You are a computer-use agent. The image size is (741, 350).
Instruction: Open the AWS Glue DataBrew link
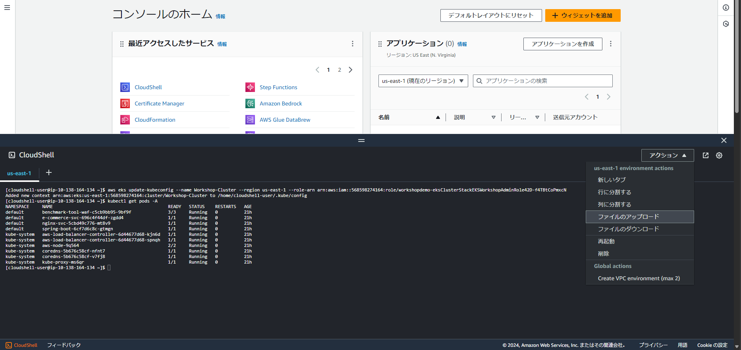285,120
